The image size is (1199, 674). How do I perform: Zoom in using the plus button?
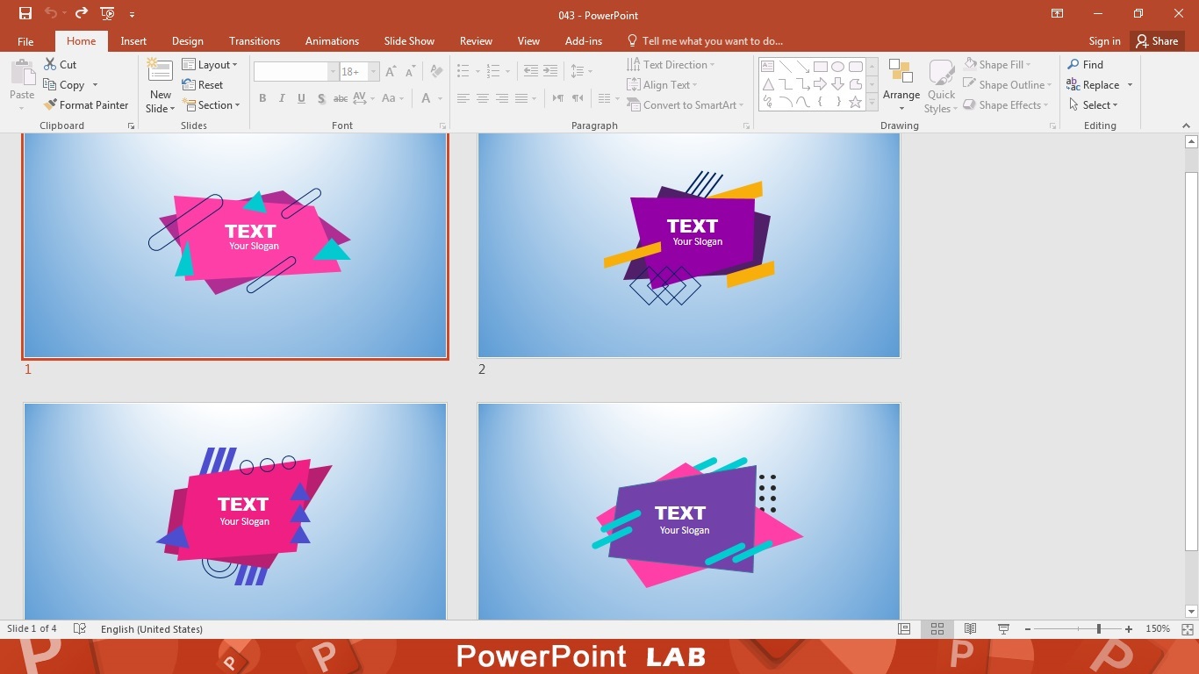1128,629
